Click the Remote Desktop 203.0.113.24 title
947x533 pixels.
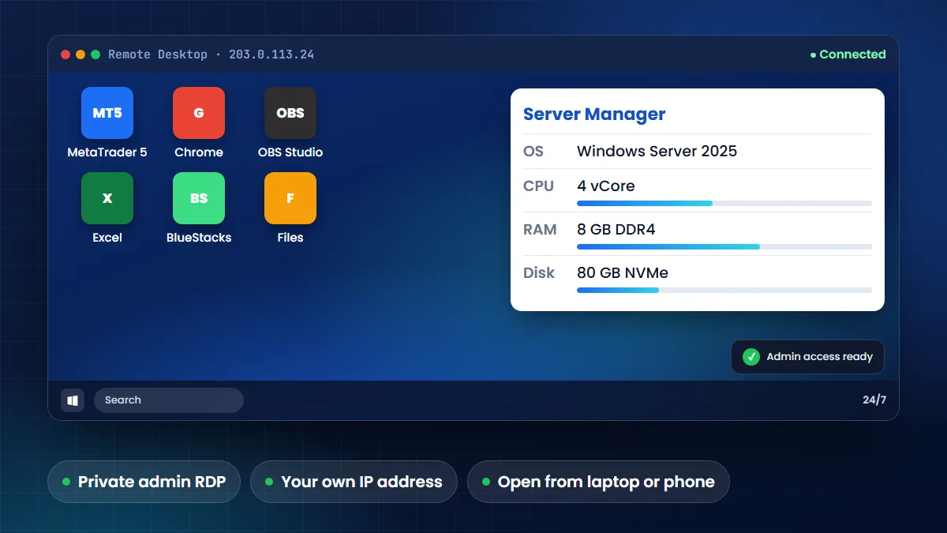click(211, 54)
